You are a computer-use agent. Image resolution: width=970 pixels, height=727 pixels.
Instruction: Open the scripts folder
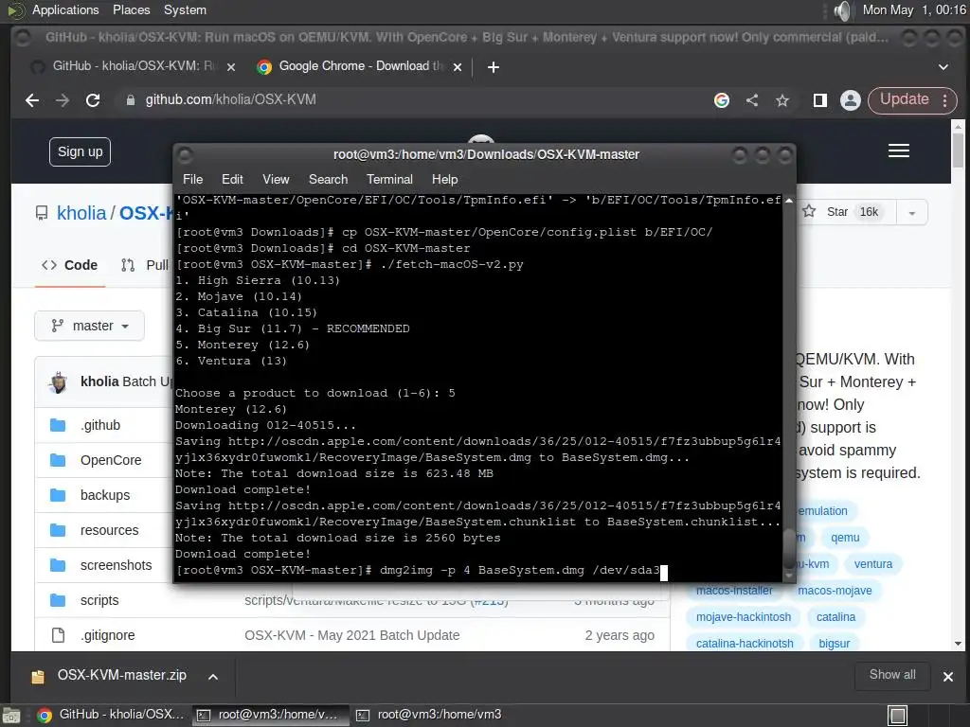pyautogui.click(x=99, y=600)
